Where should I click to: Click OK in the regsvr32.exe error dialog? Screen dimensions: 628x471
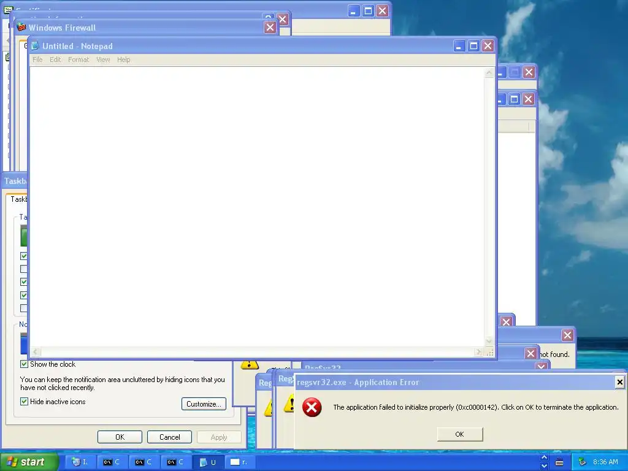pos(460,434)
